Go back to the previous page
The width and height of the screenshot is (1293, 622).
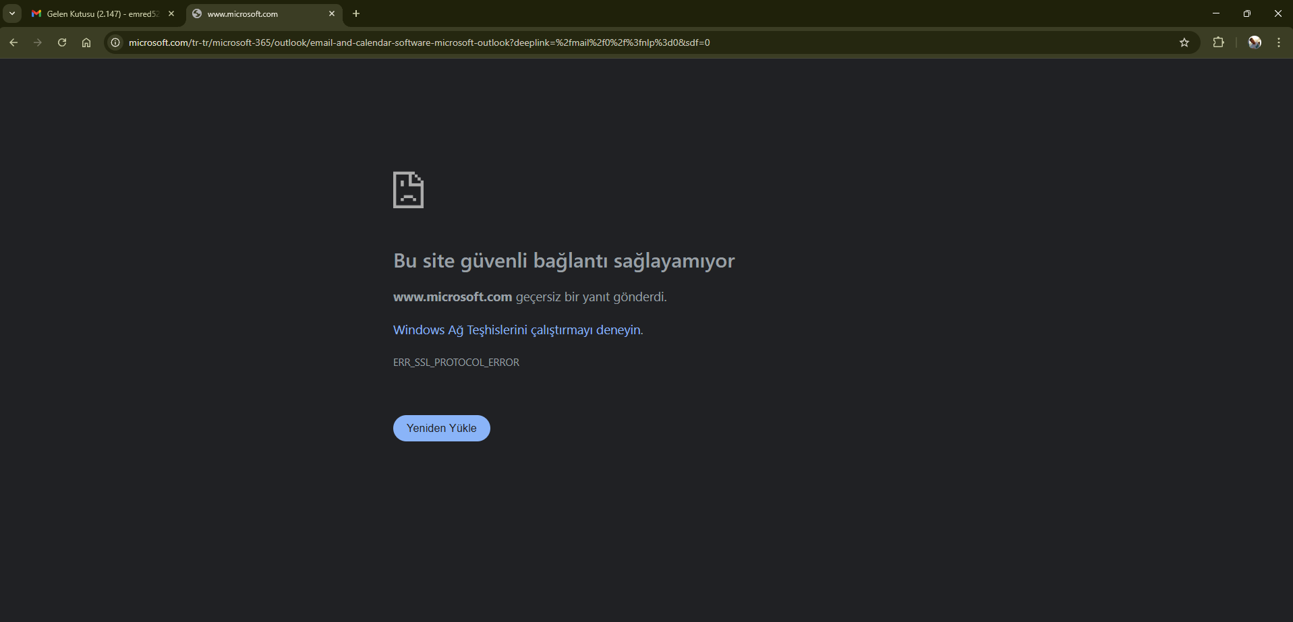coord(13,42)
